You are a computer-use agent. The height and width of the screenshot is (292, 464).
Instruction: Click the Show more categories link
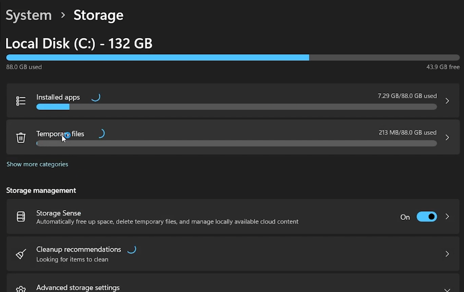tap(37, 164)
